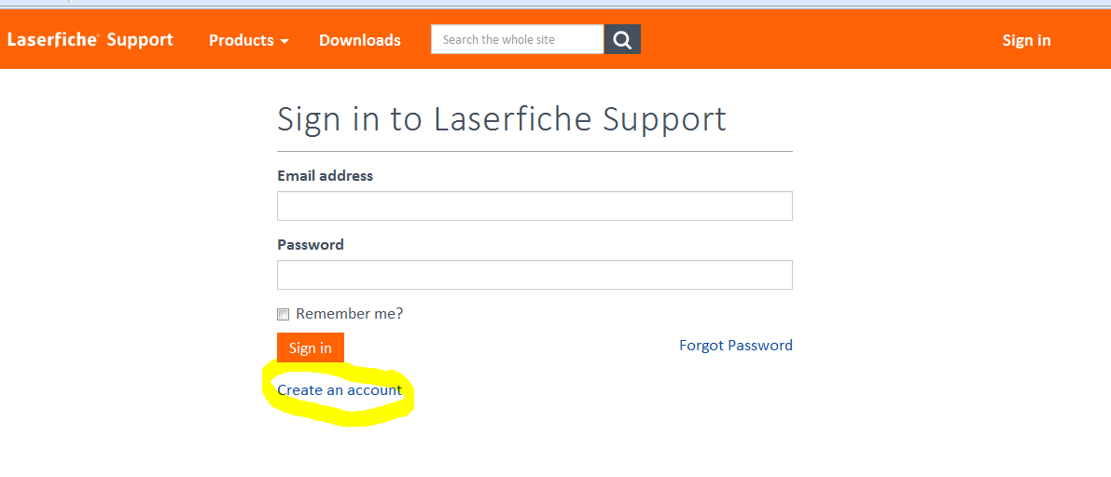1111x477 pixels.
Task: Tick the Remember me checkbox
Action: tap(284, 314)
